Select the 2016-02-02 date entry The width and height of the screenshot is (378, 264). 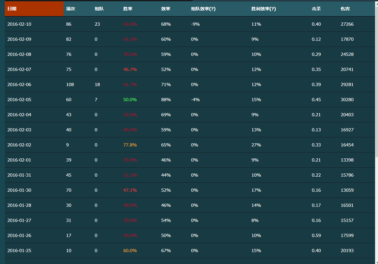19,145
